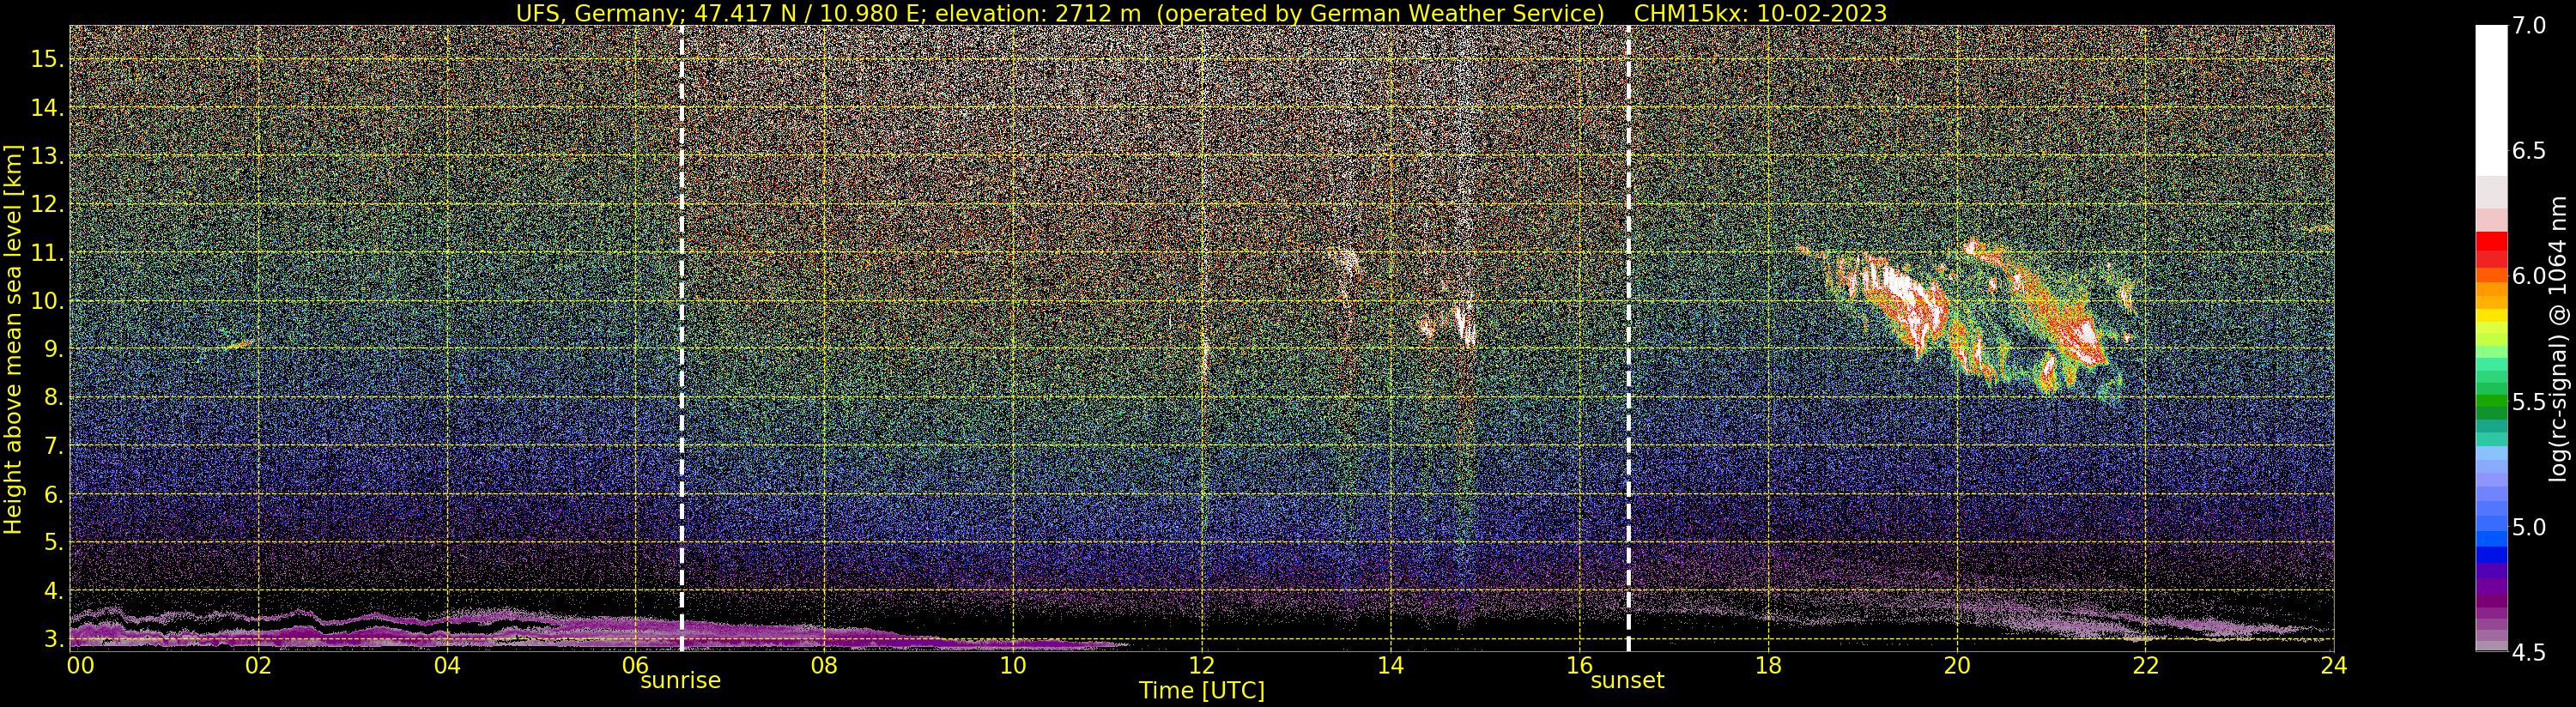This screenshot has width=2576, height=707.
Task: Click the height axis tick label "14."
Action: point(48,108)
